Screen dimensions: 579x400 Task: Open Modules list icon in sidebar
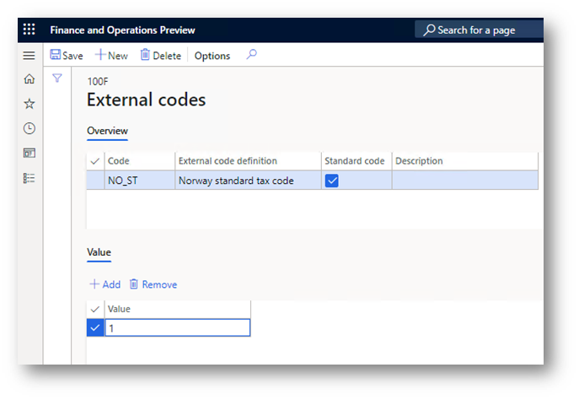pos(29,178)
